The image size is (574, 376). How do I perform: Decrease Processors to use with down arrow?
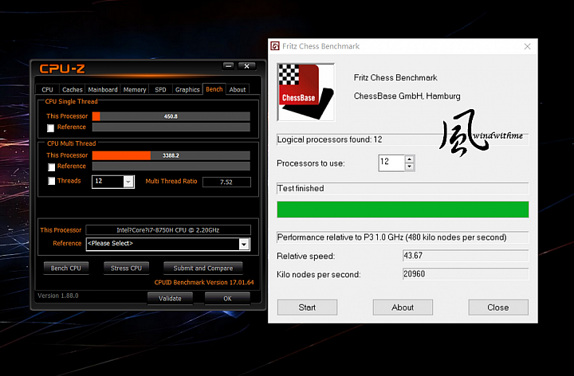tap(410, 166)
